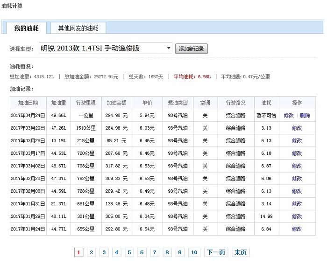Image resolution: width=327 pixels, height=264 pixels.
Task: Click 修改 on the 2017年01月24日 row
Action: tap(297, 229)
